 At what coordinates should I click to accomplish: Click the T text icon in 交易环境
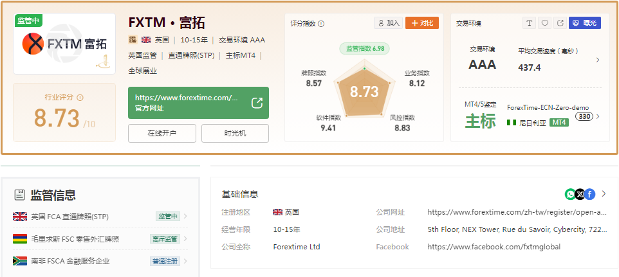(529, 23)
